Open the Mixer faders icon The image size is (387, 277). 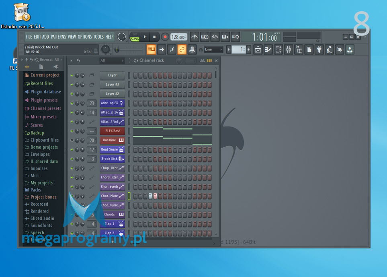tap(289, 50)
